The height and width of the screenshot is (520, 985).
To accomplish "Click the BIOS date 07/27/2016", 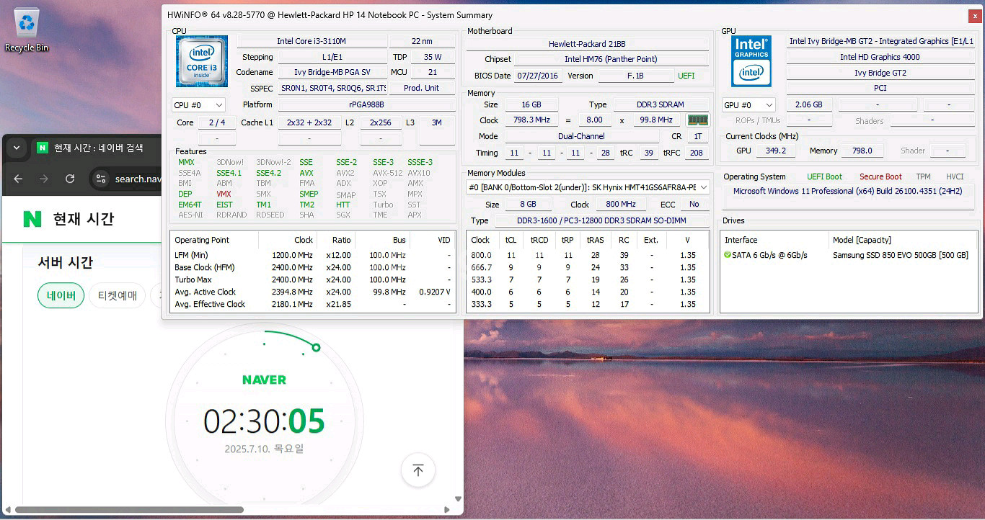I will tap(539, 76).
